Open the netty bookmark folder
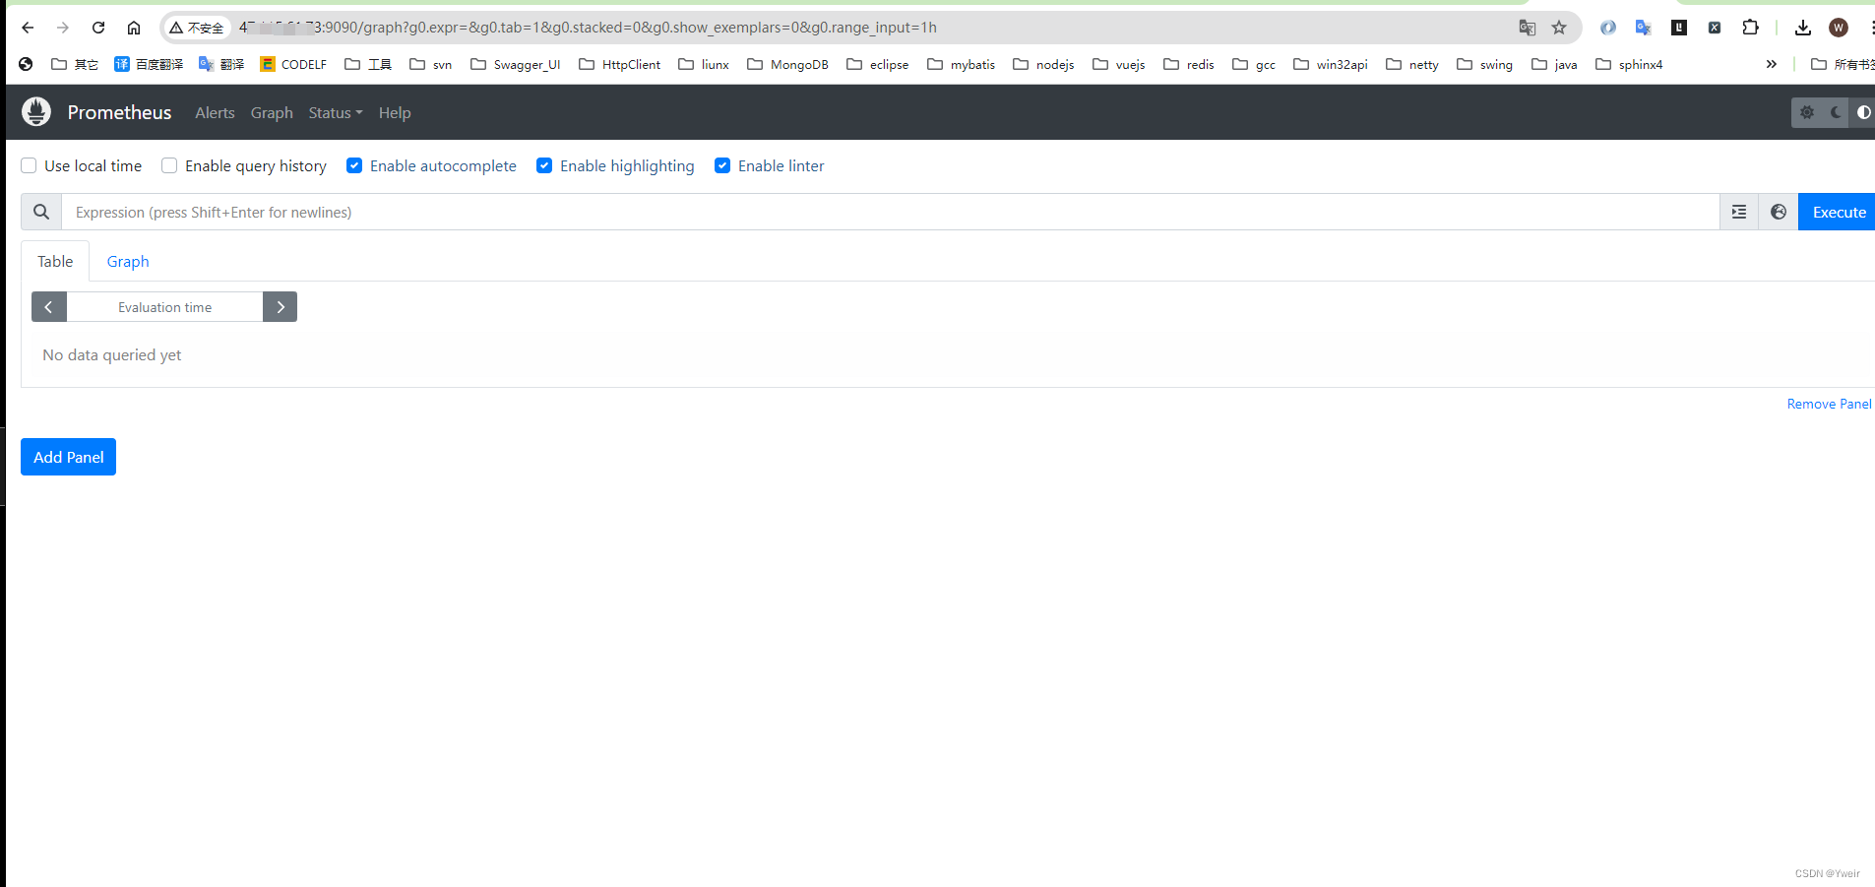Viewport: 1875px width, 887px height. point(1412,64)
